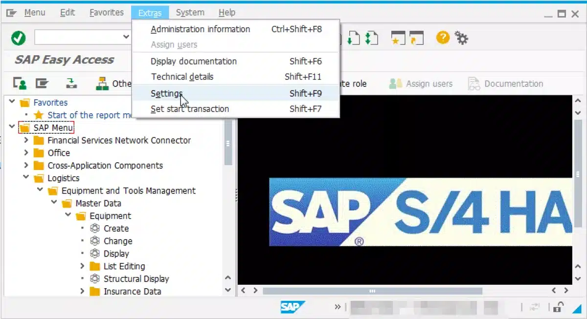Collapse the Favorites folder
Viewport: 587px width, 319px height.
tap(12, 103)
